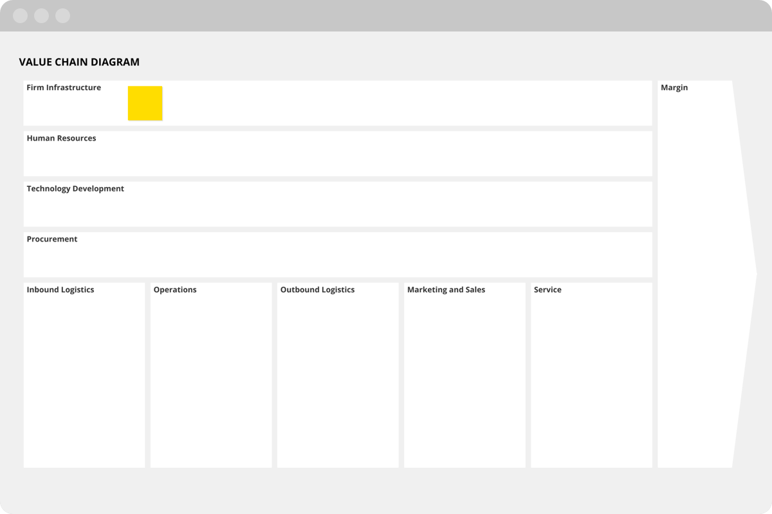The height and width of the screenshot is (514, 772).
Task: Click the Outbound Logistics heading
Action: (317, 290)
